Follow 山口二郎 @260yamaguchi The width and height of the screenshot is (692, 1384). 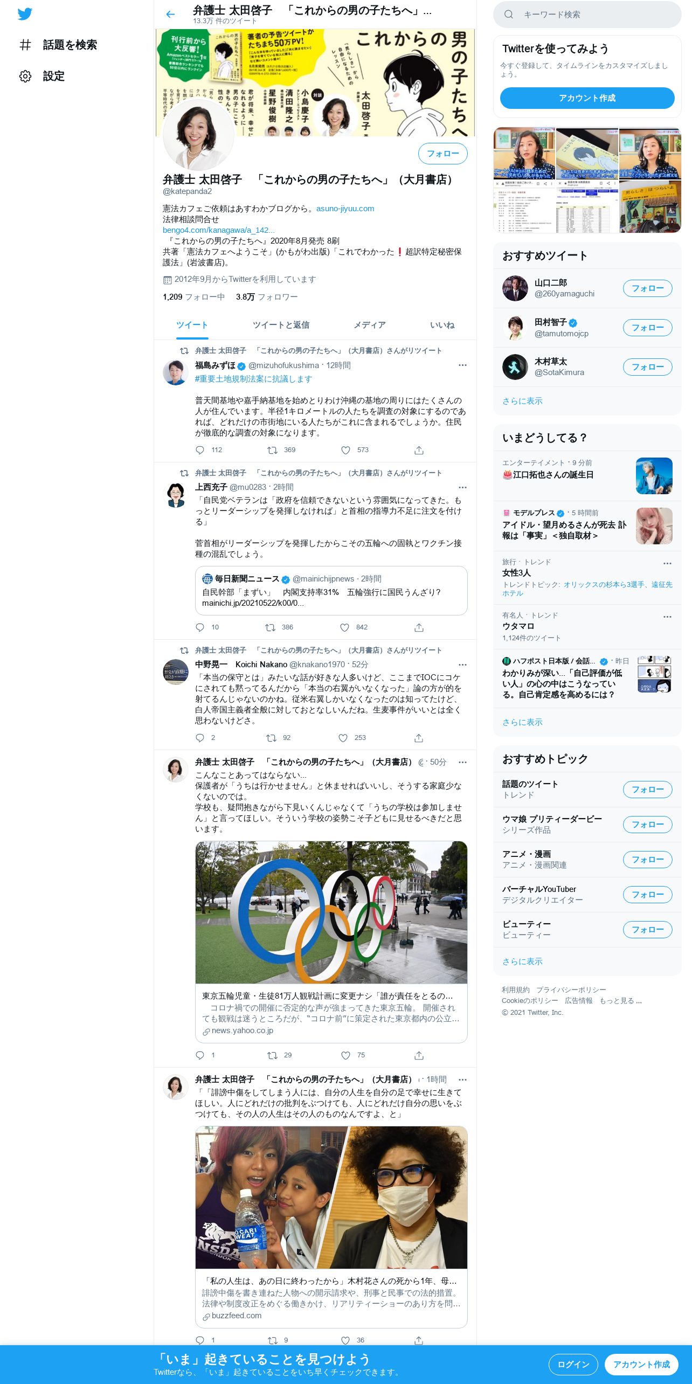(x=647, y=288)
